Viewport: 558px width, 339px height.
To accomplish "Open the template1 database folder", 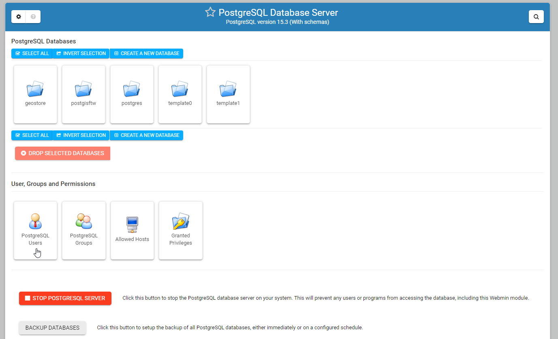I will (x=228, y=89).
